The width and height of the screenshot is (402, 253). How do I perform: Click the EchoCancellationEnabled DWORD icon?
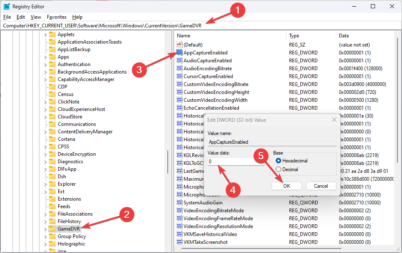tap(179, 108)
